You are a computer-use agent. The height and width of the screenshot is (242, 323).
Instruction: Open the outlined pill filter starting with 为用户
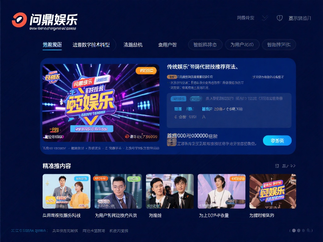coord(242,45)
